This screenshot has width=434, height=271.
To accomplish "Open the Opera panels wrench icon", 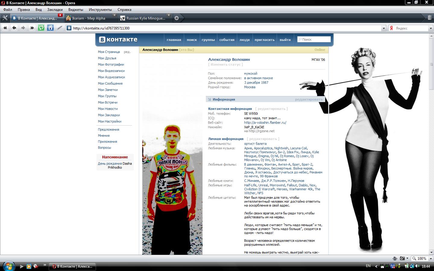I will [x=5, y=18].
